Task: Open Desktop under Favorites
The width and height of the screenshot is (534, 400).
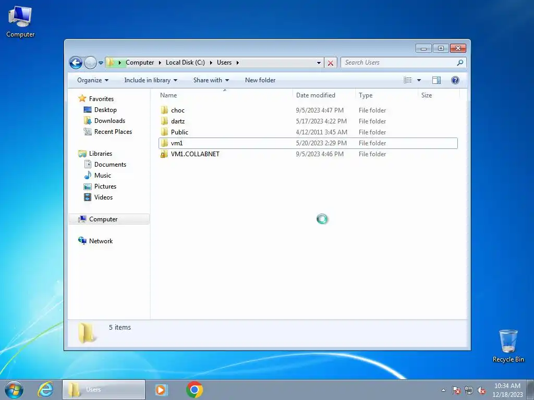Action: point(105,110)
